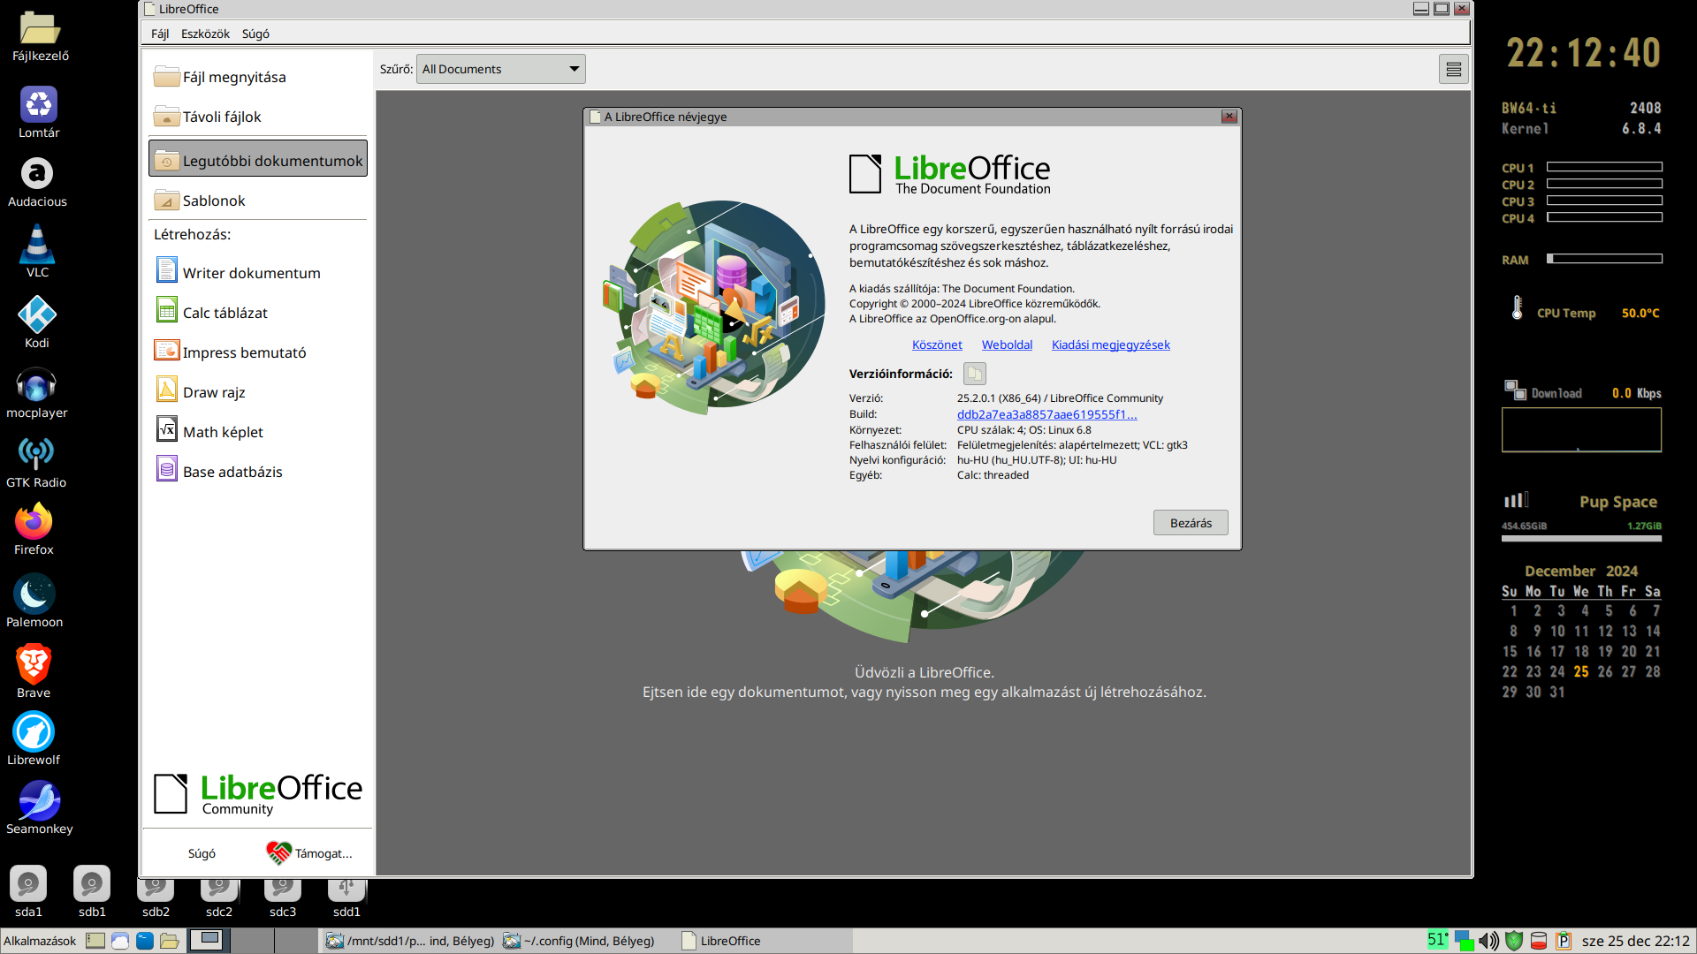Click the Bezárás button
The width and height of the screenshot is (1697, 954).
point(1191,523)
